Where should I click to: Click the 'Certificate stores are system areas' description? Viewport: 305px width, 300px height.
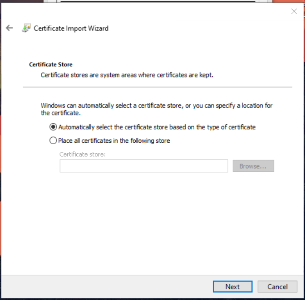(x=127, y=75)
